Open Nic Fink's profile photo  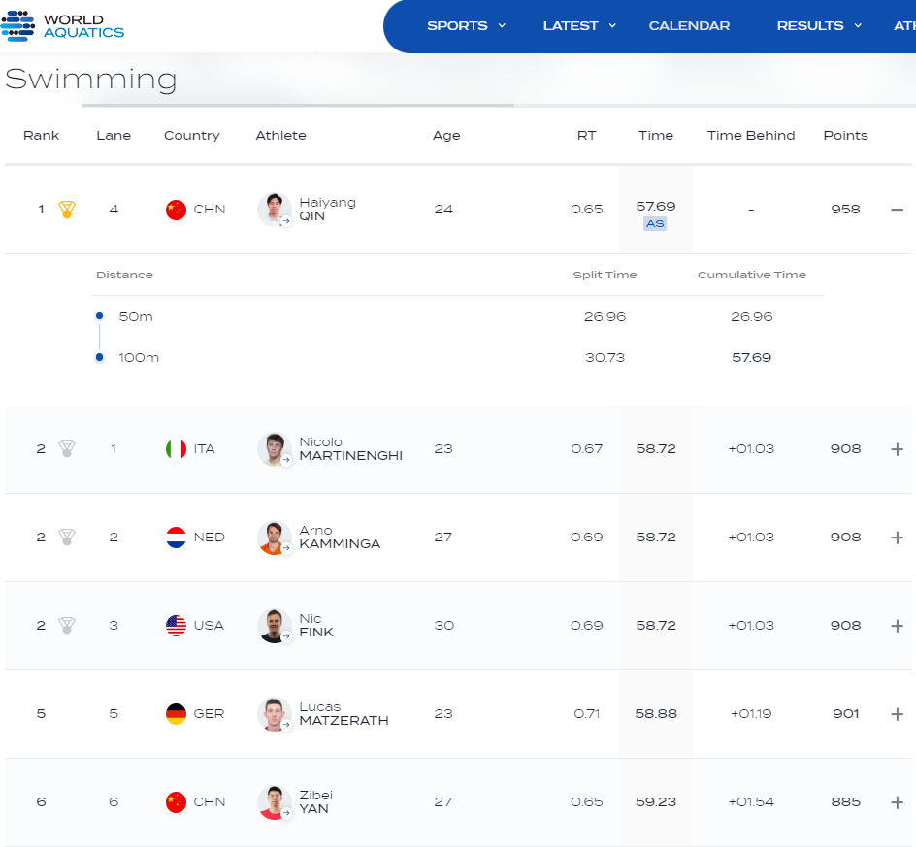point(274,625)
